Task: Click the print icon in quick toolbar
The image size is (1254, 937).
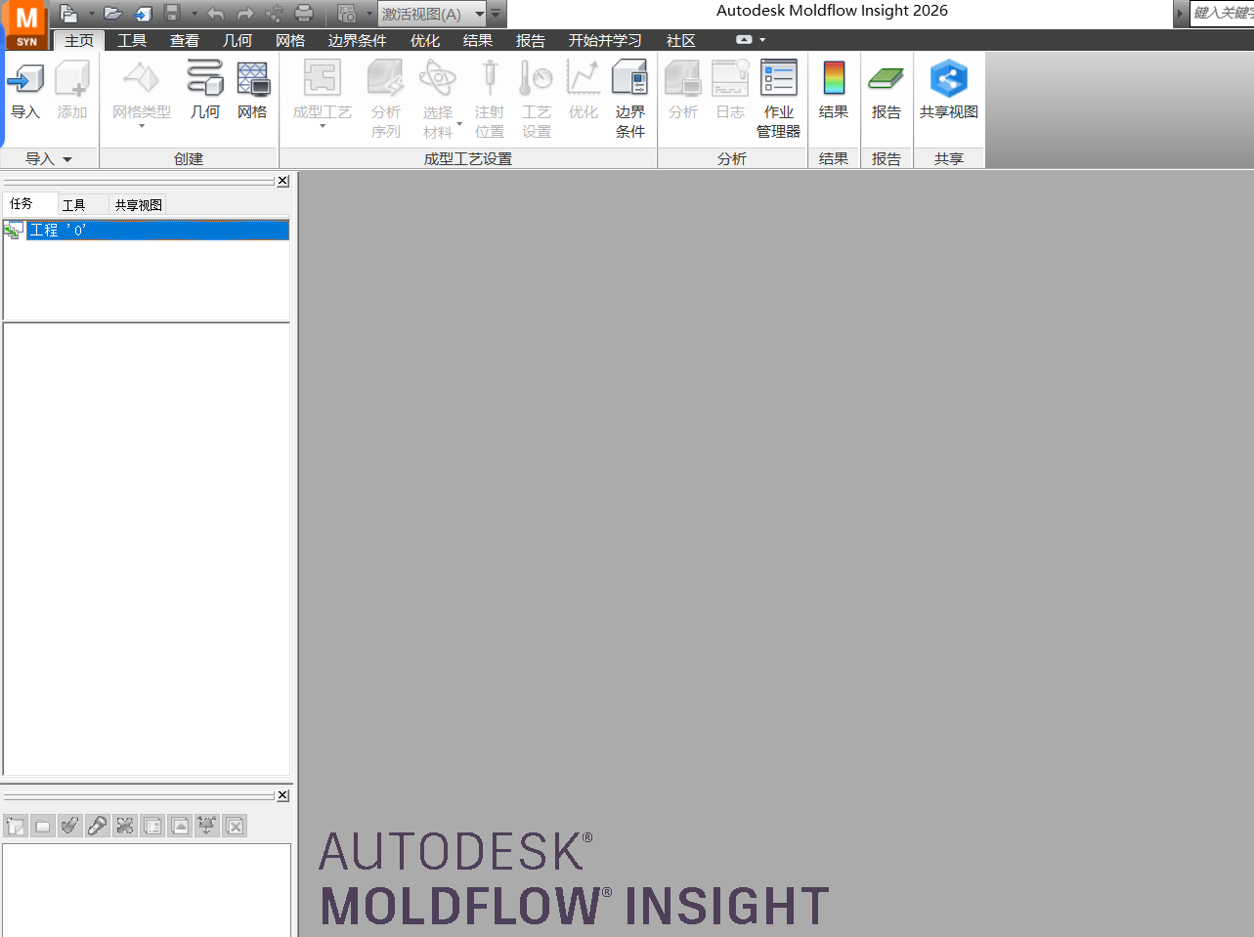Action: 304,14
